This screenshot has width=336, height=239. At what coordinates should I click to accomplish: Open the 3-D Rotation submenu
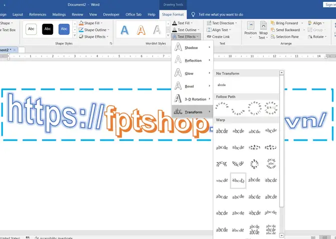192,99
